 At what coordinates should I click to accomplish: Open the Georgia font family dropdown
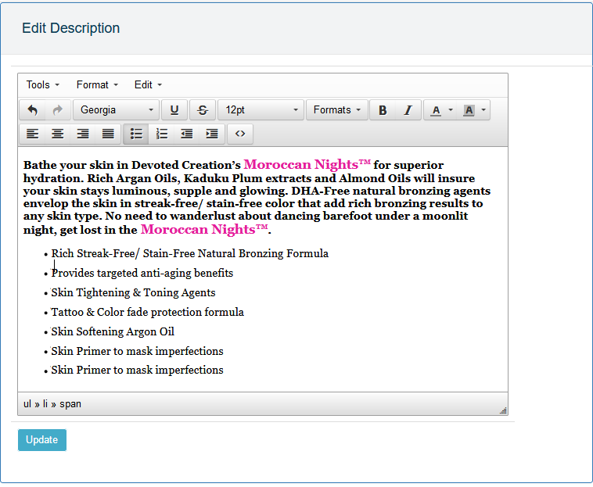(x=117, y=110)
